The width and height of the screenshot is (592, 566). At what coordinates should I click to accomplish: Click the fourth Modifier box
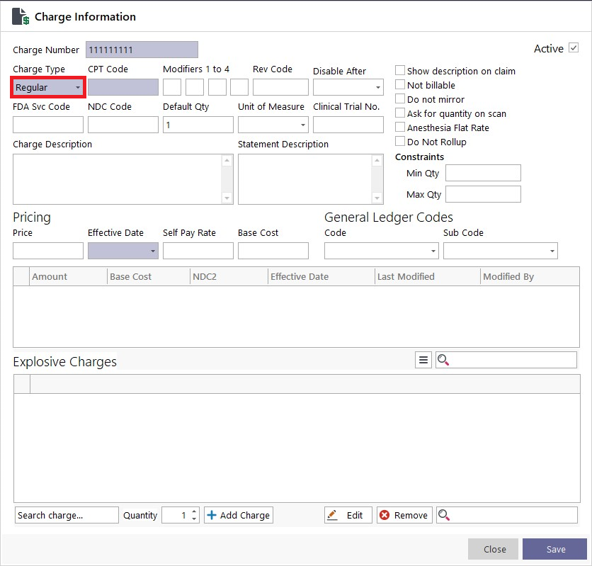coord(239,87)
